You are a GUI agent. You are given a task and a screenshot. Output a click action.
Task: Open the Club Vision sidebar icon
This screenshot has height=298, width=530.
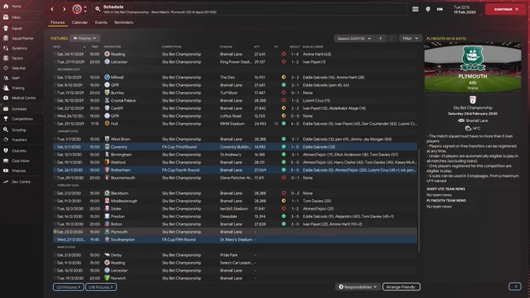click(5, 160)
